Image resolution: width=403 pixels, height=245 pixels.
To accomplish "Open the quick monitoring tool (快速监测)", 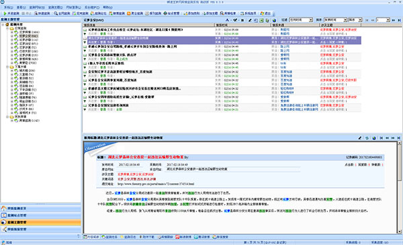I will point(42,13).
